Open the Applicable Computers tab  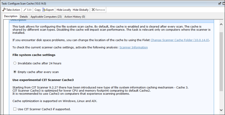point(46,16)
